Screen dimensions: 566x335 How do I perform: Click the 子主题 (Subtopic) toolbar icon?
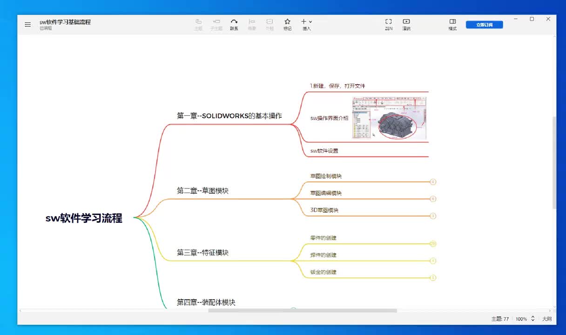216,25
